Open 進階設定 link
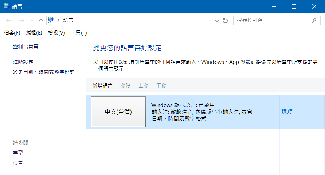 point(23,62)
